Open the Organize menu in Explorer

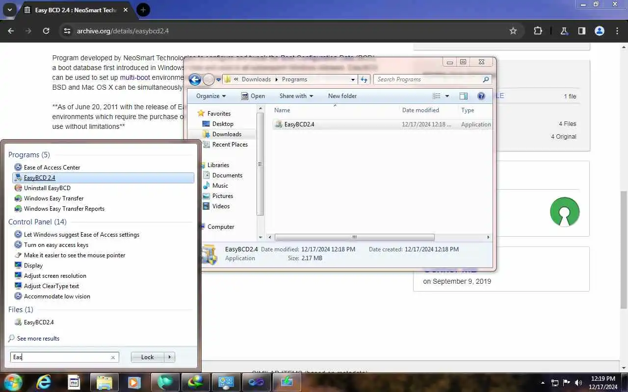click(x=211, y=96)
